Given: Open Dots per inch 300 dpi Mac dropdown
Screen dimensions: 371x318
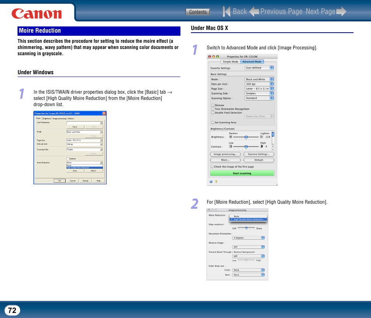Looking at the screenshot, I should point(259,84).
